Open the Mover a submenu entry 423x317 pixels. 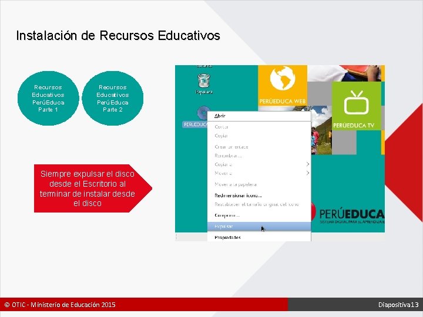point(259,173)
